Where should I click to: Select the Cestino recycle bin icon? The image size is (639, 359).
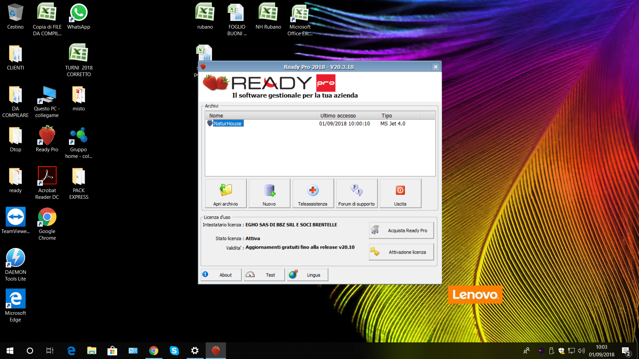15,17
